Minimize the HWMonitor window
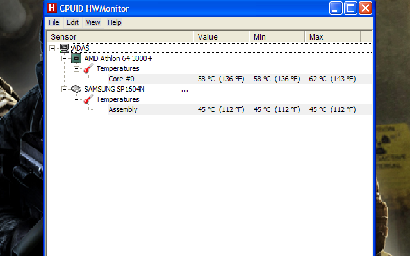 click(x=336, y=8)
